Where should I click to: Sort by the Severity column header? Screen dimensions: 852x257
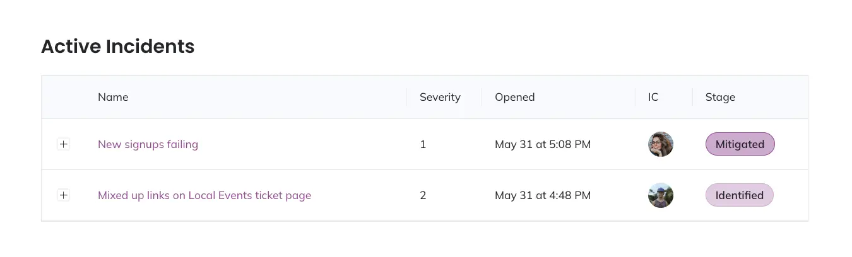(x=440, y=97)
